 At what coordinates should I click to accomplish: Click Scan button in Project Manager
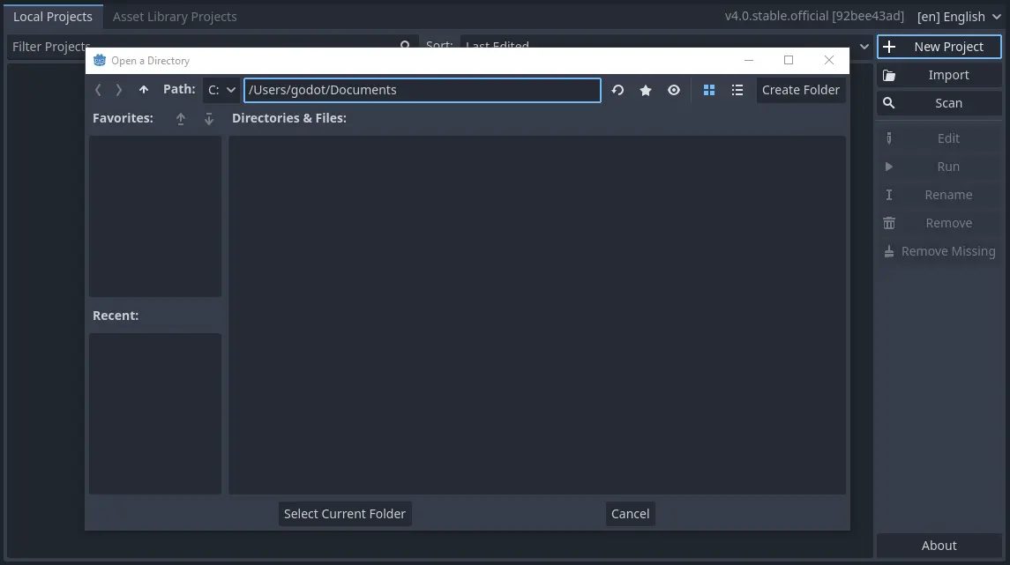tap(939, 103)
